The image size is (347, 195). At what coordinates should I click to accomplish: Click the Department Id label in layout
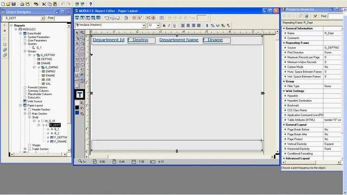[x=108, y=40]
